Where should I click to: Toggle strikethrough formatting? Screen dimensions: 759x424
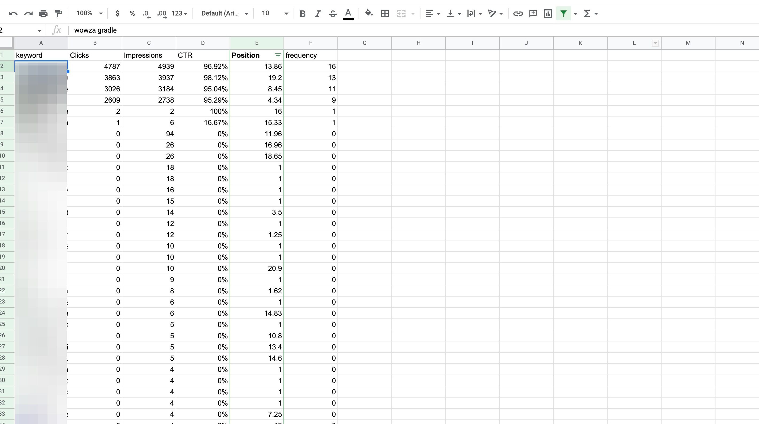tap(333, 14)
